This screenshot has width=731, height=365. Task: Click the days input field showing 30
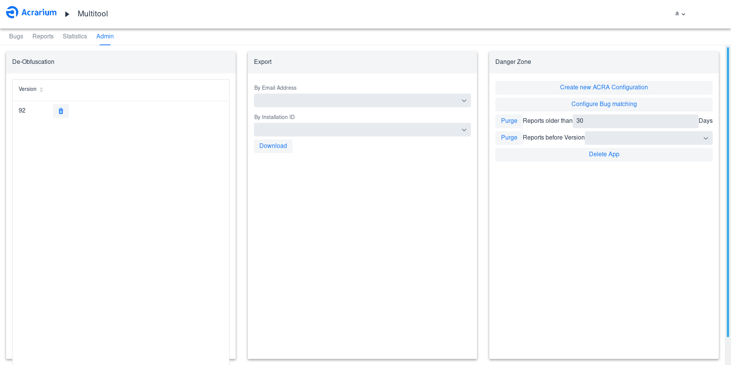tap(635, 121)
